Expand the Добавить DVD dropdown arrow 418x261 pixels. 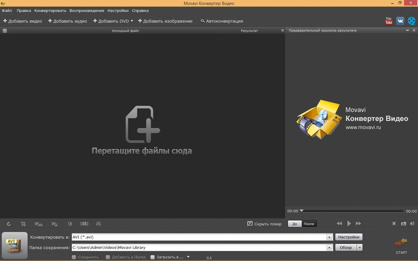132,21
